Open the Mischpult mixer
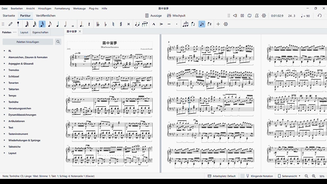The image size is (327, 184). click(176, 16)
